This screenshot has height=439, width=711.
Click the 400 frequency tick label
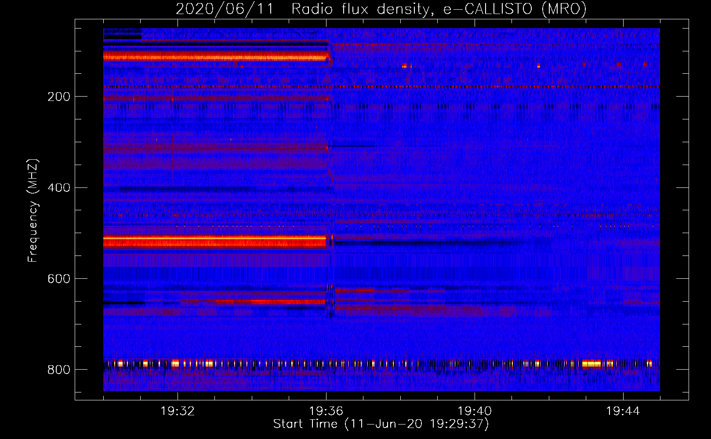point(59,188)
